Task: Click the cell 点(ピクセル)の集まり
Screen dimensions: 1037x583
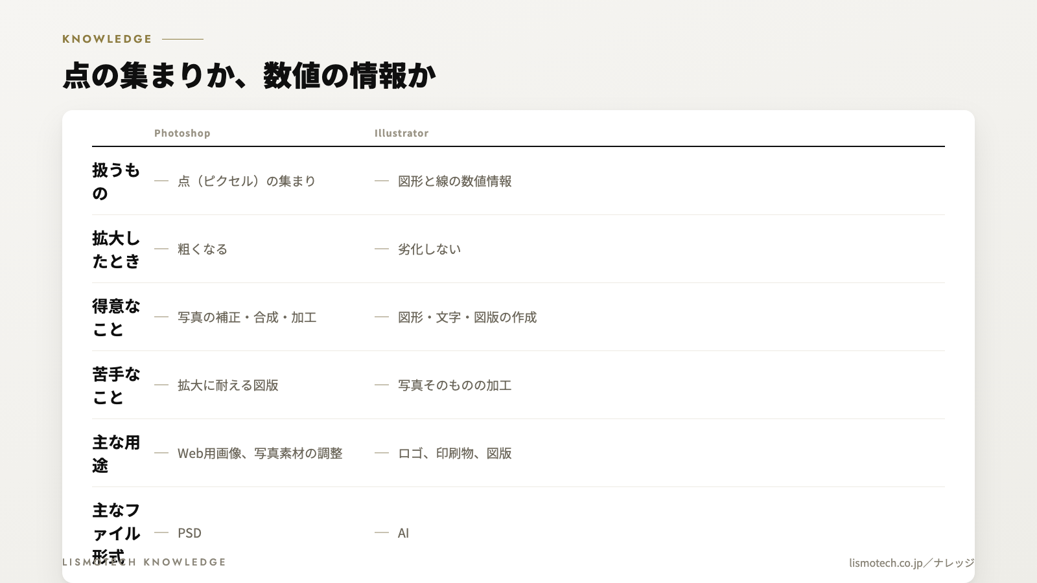Action: [246, 181]
